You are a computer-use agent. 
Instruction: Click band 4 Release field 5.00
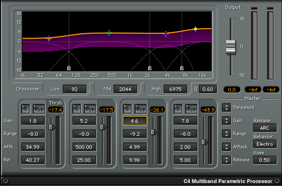(x=186, y=160)
